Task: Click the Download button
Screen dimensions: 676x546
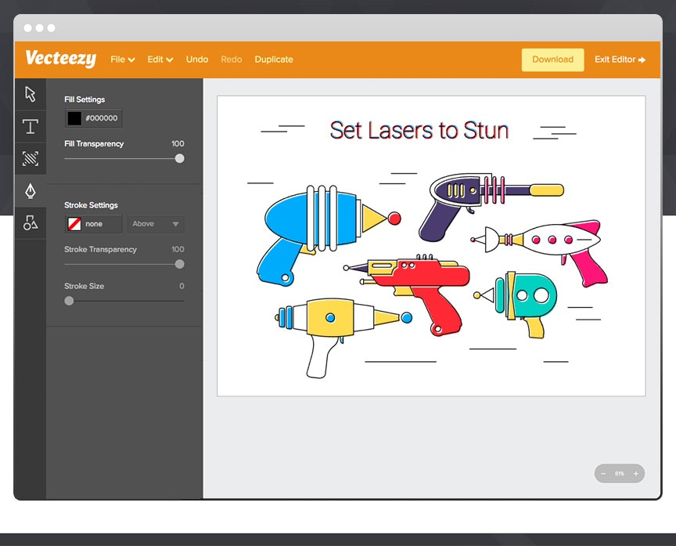Action: click(x=552, y=60)
